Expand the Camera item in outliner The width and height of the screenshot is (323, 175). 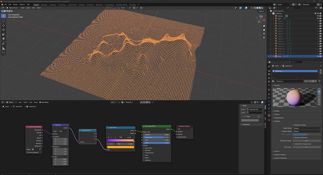(x=273, y=16)
